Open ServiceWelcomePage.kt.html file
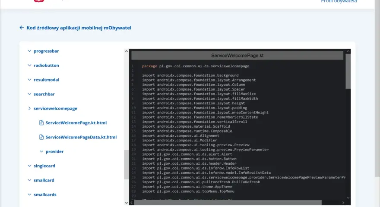 click(76, 123)
